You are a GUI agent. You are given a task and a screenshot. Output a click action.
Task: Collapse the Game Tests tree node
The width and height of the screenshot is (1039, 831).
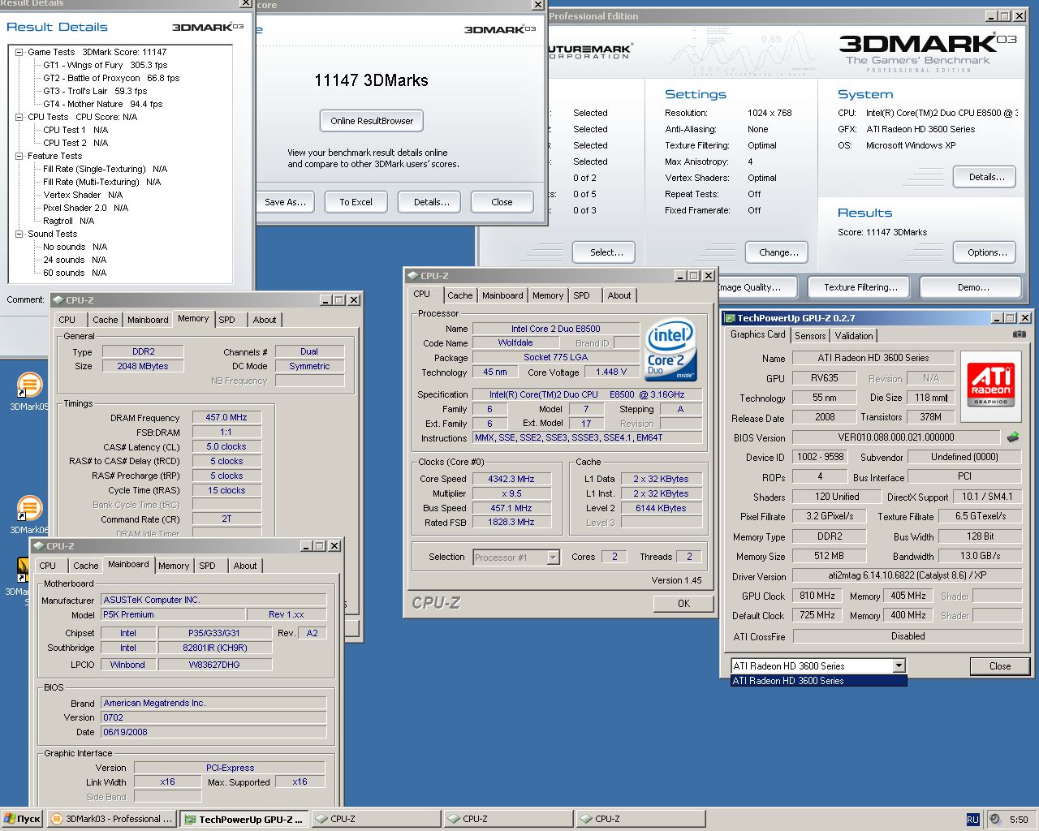[x=19, y=52]
